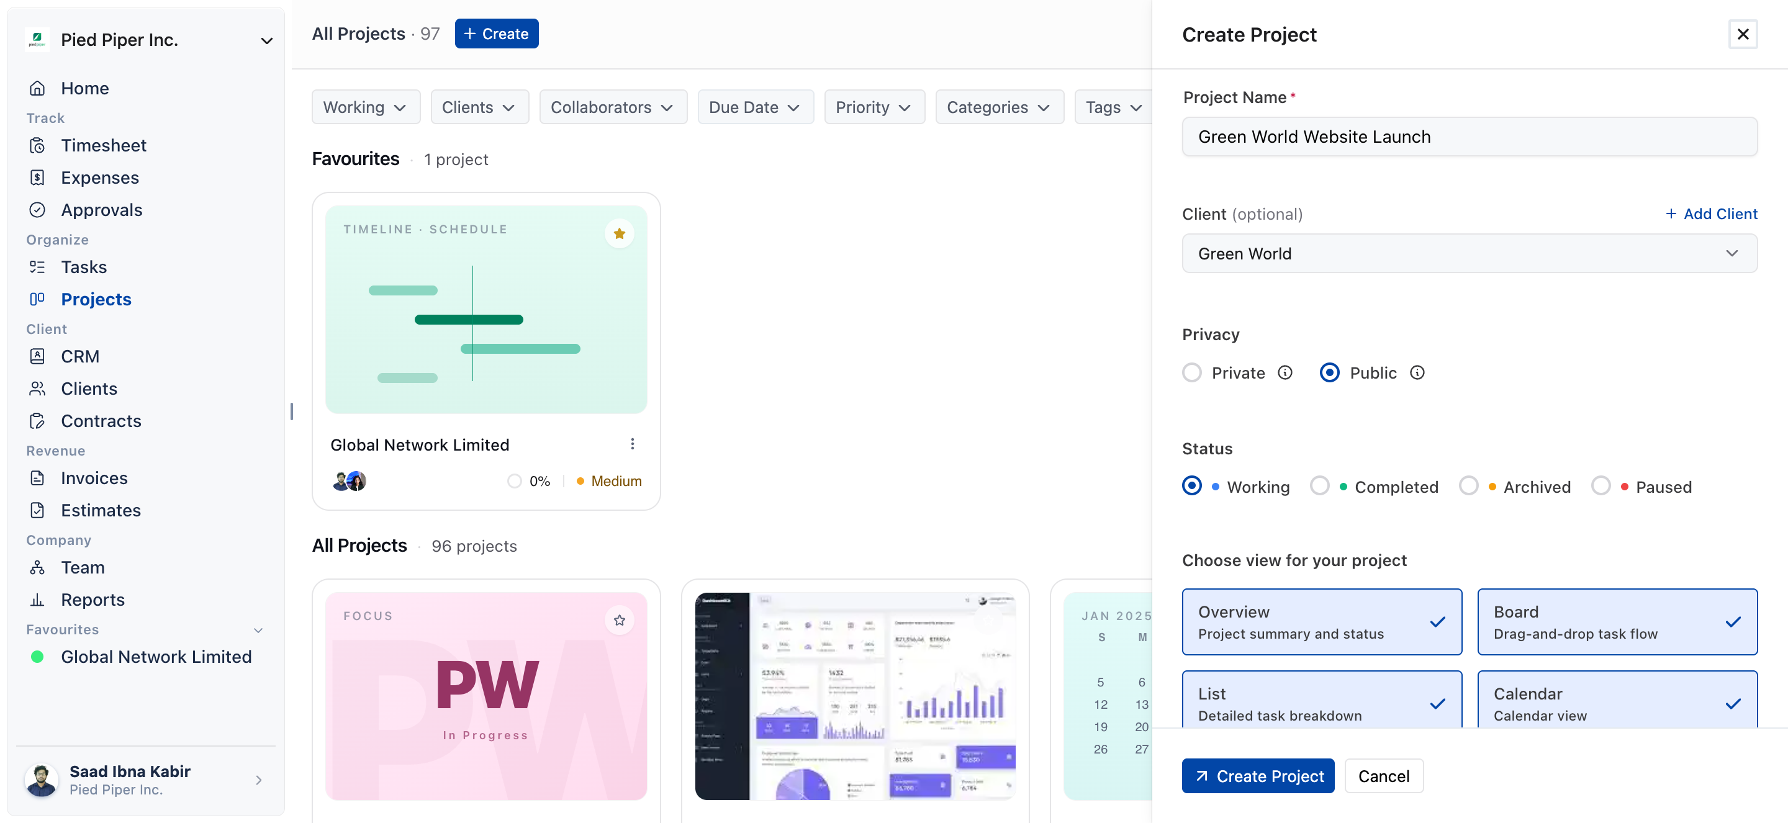The height and width of the screenshot is (823, 1788).
Task: Click the Estimates file icon
Action: 37,510
